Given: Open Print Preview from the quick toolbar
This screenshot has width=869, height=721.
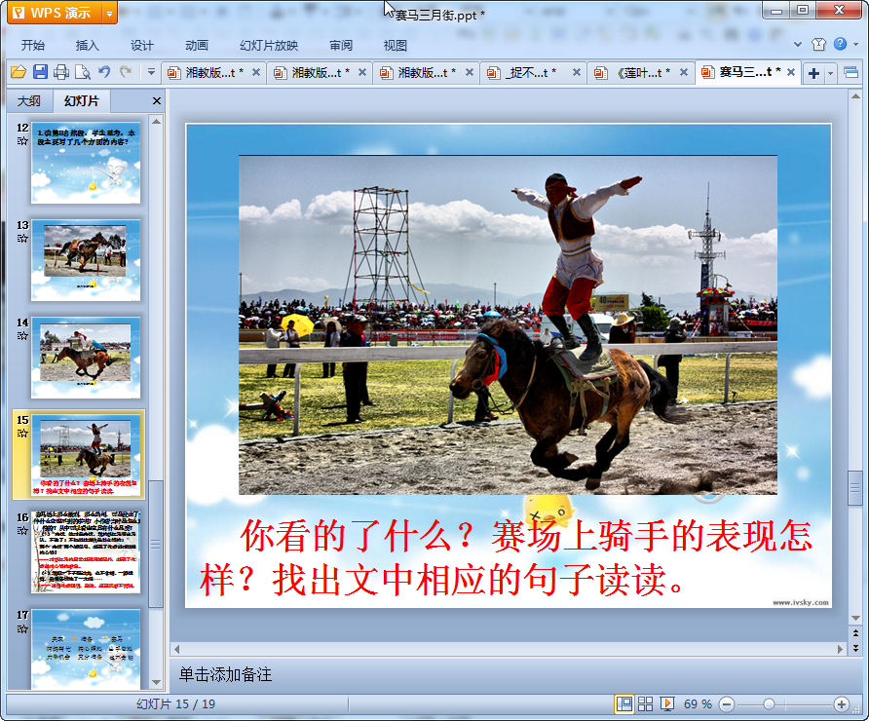Looking at the screenshot, I should tap(83, 72).
